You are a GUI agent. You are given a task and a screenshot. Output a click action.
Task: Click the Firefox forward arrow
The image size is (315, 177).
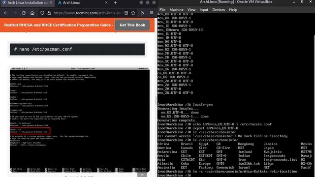15,13
